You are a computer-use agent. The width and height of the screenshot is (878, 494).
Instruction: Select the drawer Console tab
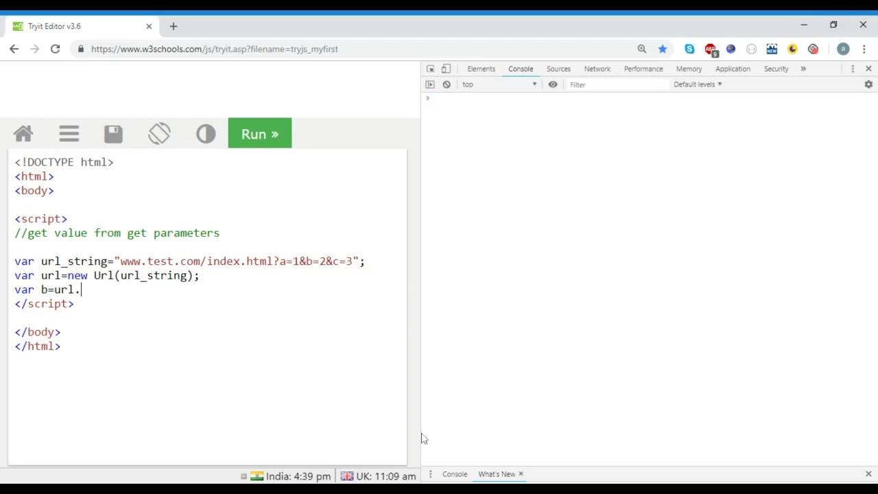tap(455, 474)
